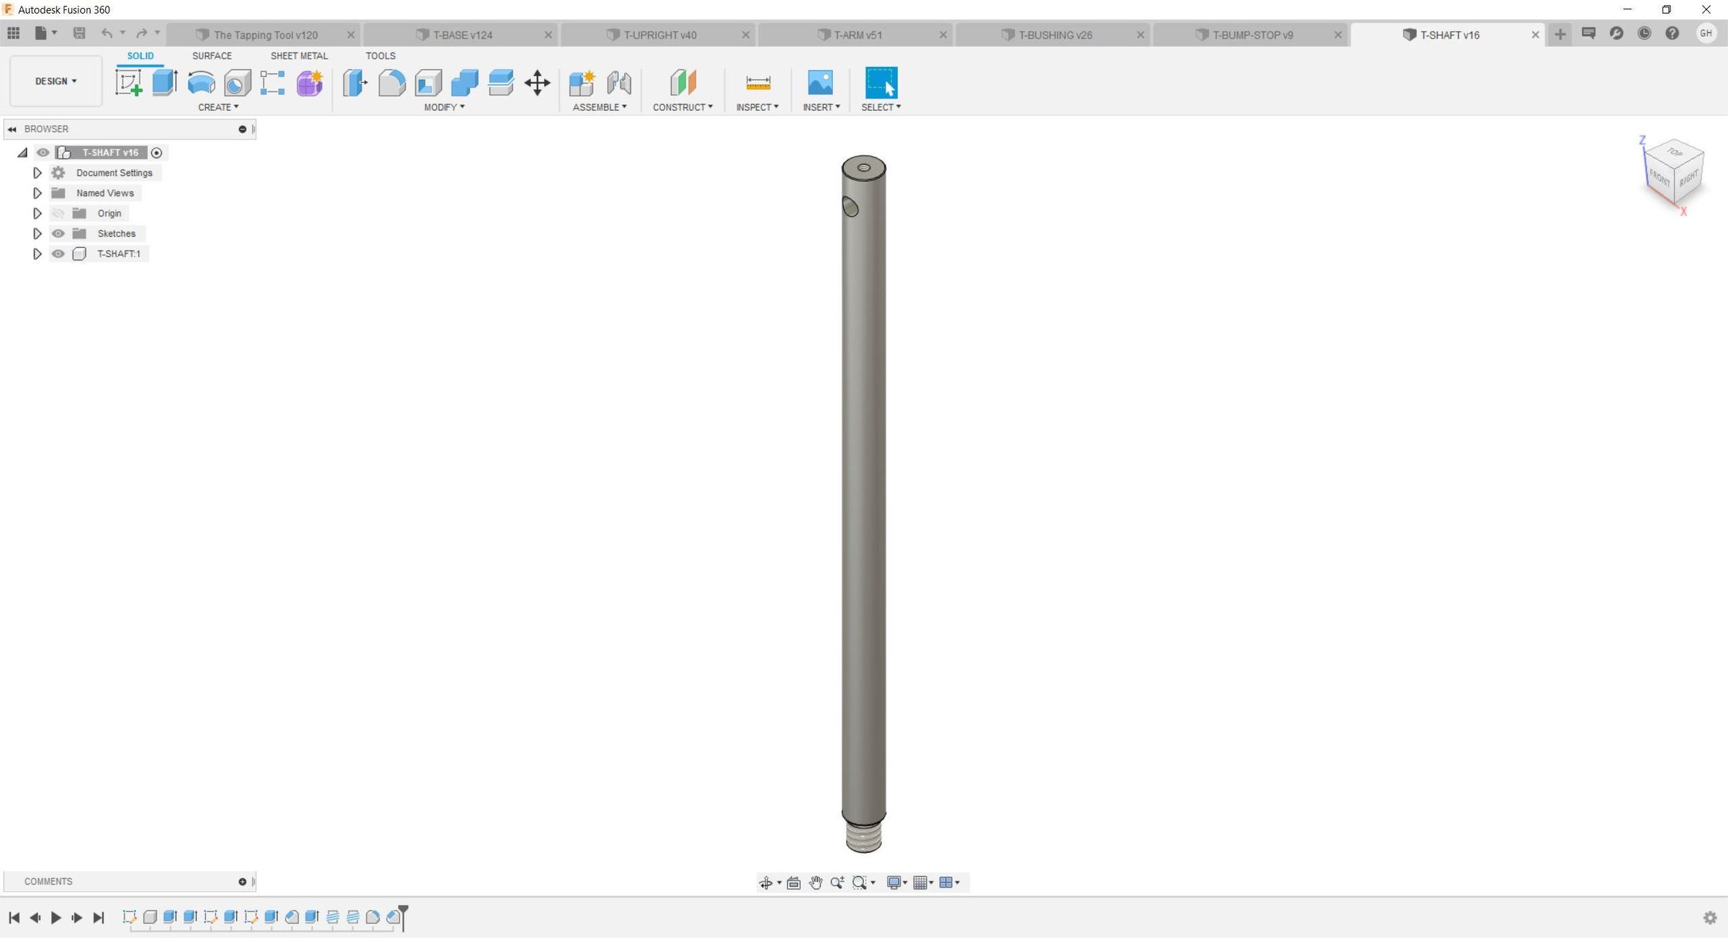The width and height of the screenshot is (1728, 938).
Task: Switch to the SURFACE tab
Action: 211,55
